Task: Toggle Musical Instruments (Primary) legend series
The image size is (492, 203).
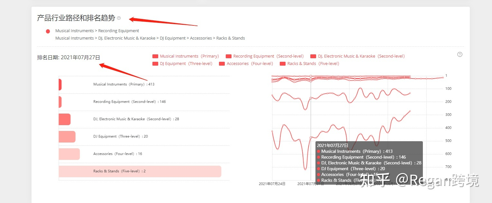Action: coord(186,56)
